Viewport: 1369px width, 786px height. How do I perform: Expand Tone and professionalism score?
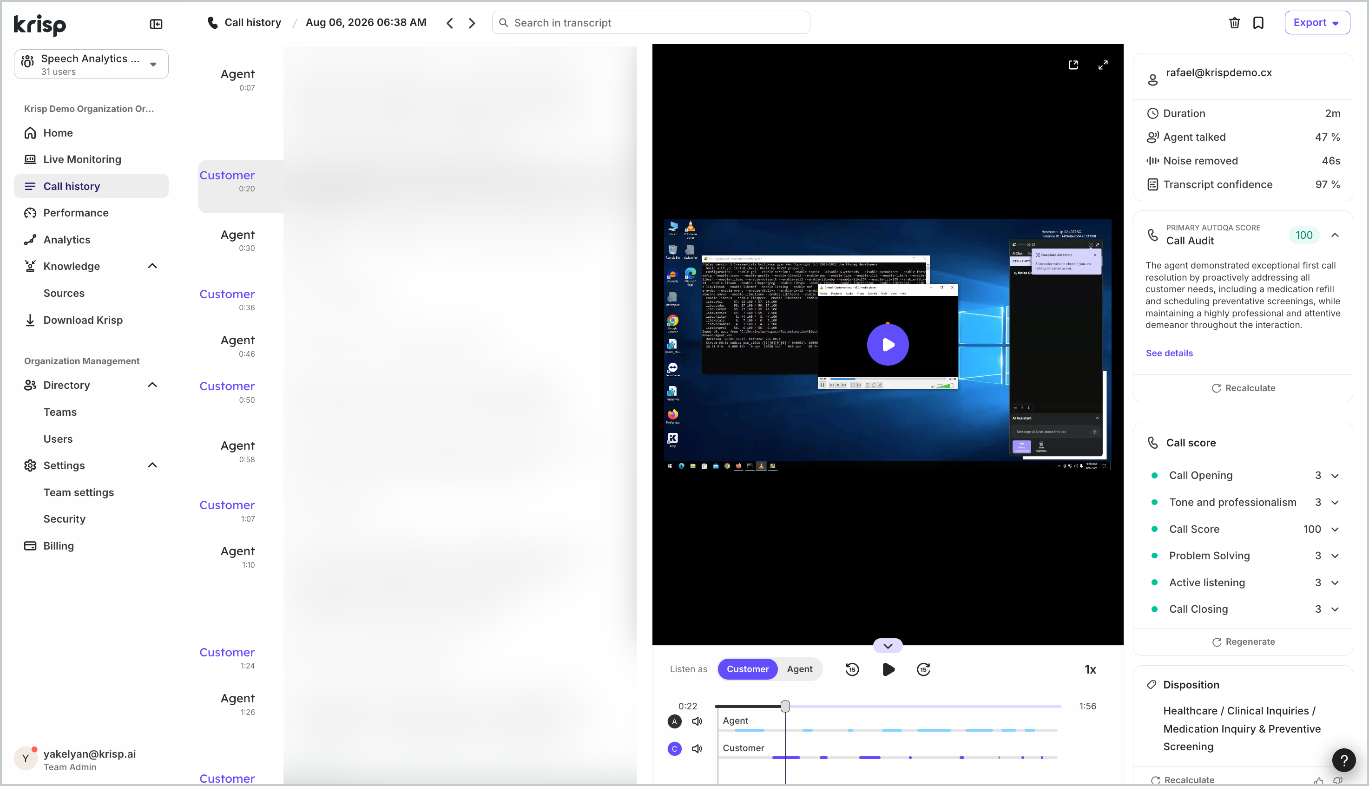point(1335,503)
